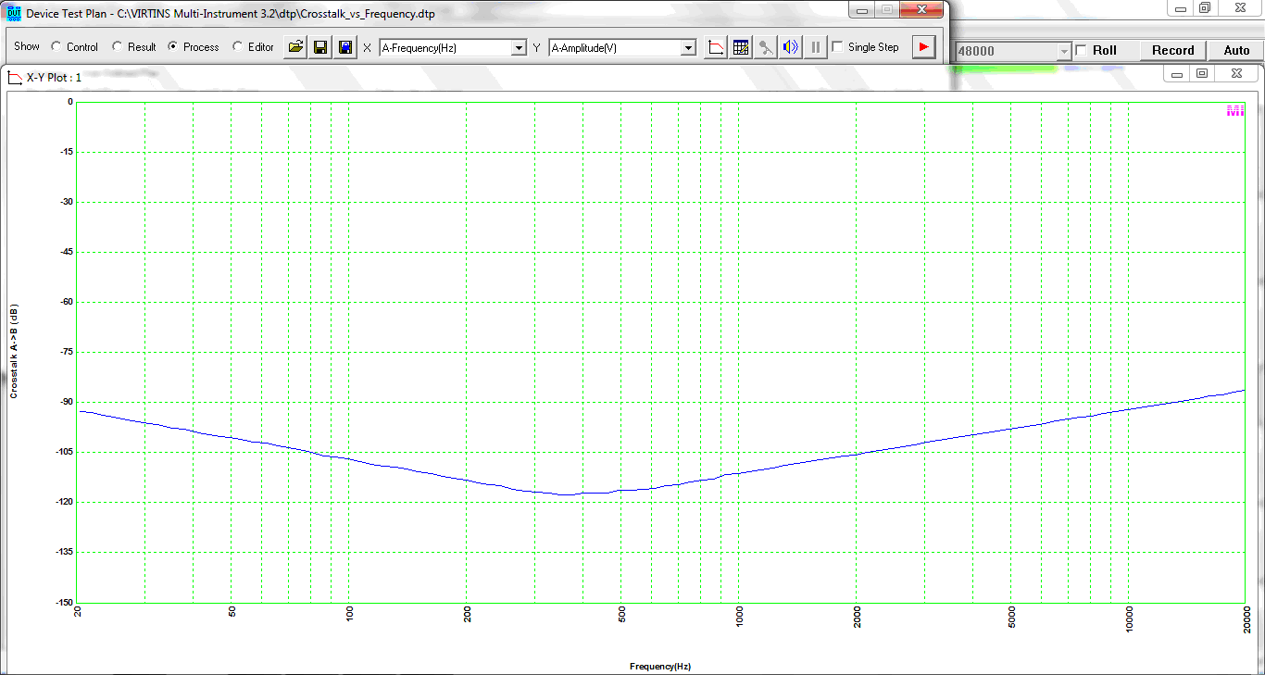Click the 100 frequency tick label
This screenshot has height=675, width=1265.
click(x=349, y=613)
